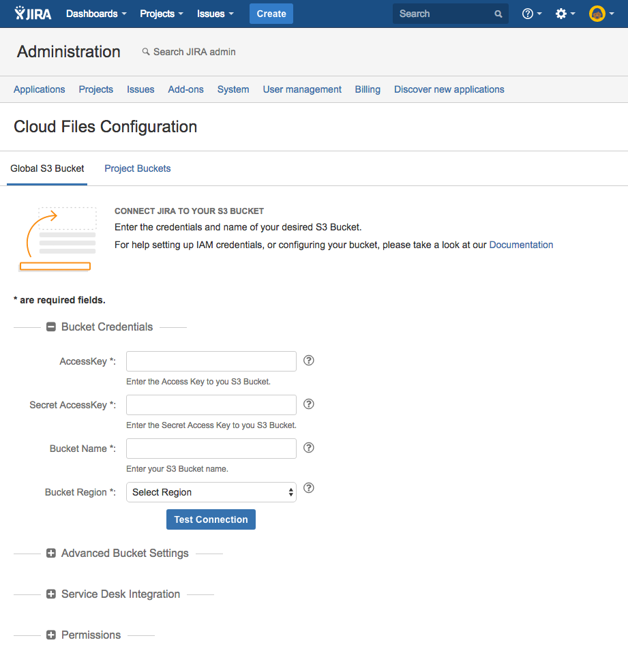Open the Applications admin tab
Image resolution: width=628 pixels, height=651 pixels.
(x=40, y=89)
